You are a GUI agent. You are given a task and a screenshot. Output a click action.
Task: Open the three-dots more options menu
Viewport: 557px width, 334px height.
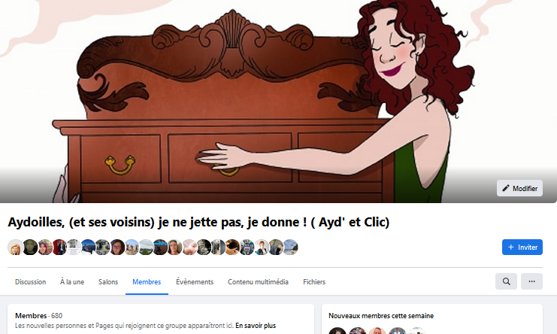[531, 281]
